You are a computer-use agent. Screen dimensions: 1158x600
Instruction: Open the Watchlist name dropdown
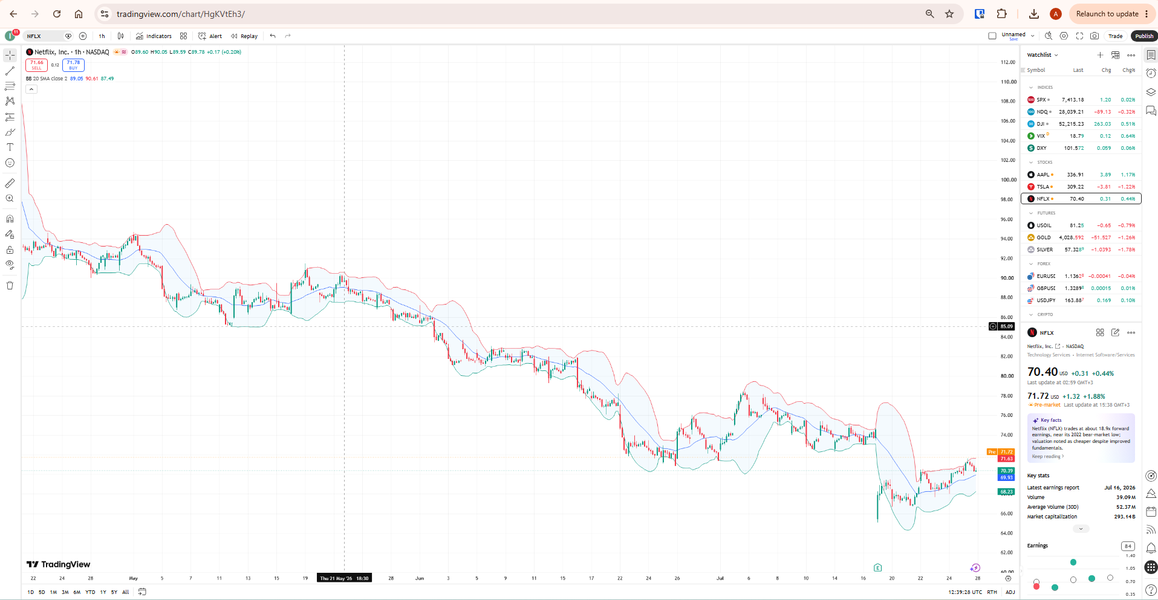click(x=1043, y=55)
